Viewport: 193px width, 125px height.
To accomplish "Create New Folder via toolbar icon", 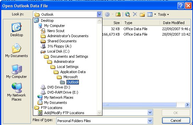I will coord(142,14).
